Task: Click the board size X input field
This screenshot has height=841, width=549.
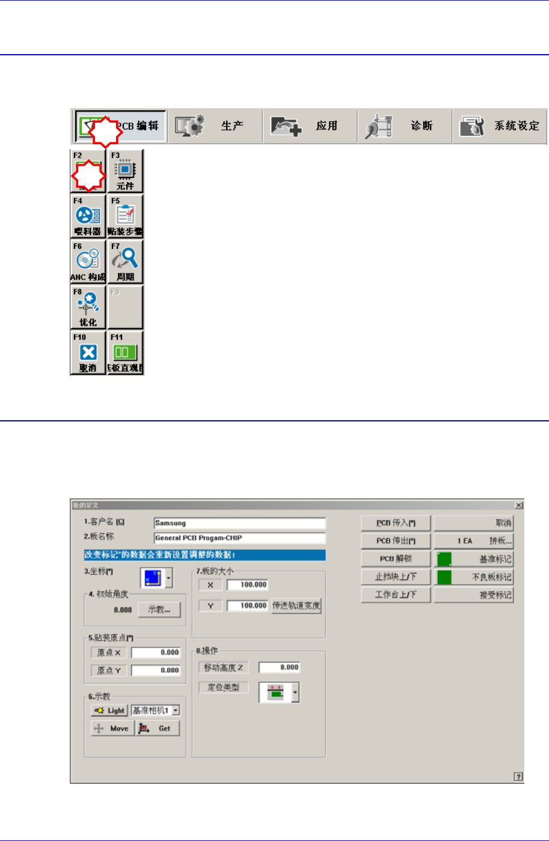Action: [247, 585]
